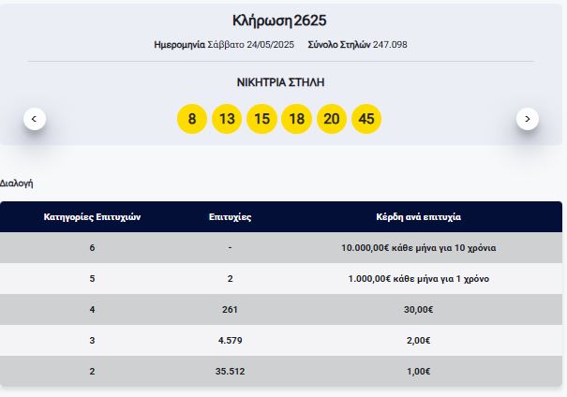Viewport: 567px width, 397px height.
Task: Click winning number 15 ball
Action: [x=261, y=119]
